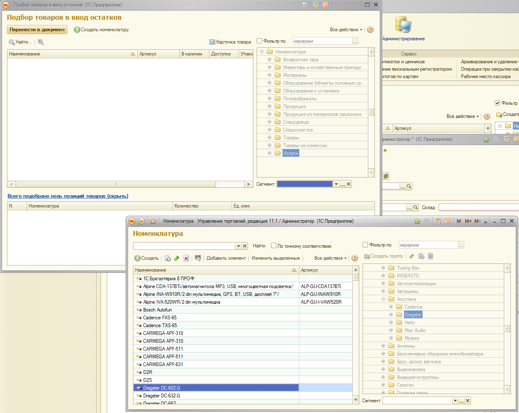Open Администрирование section
The height and width of the screenshot is (413, 519).
403,29
